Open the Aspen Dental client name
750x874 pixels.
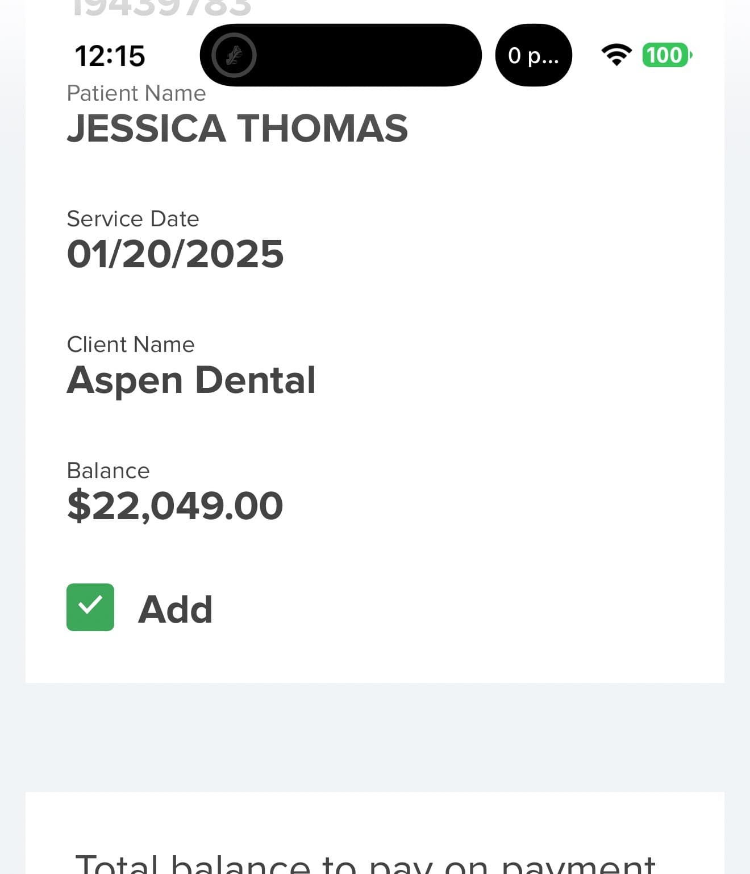pyautogui.click(x=191, y=380)
